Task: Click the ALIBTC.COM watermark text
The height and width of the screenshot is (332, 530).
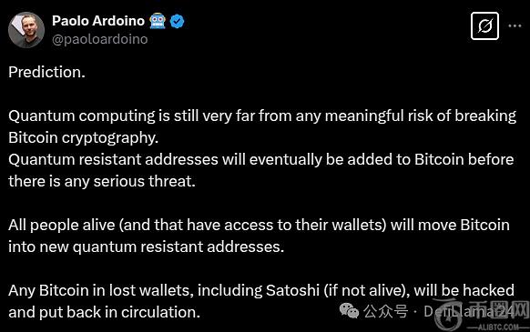Action: click(497, 327)
